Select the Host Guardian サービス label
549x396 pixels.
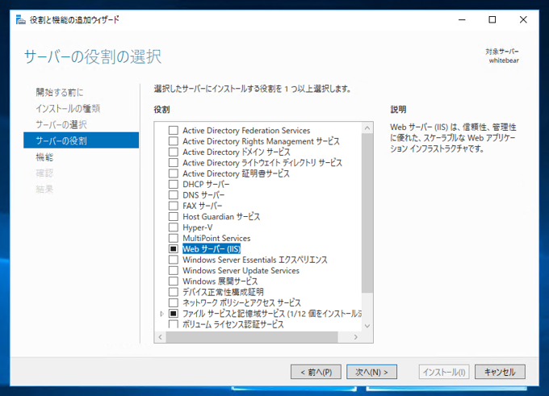pyautogui.click(x=221, y=216)
